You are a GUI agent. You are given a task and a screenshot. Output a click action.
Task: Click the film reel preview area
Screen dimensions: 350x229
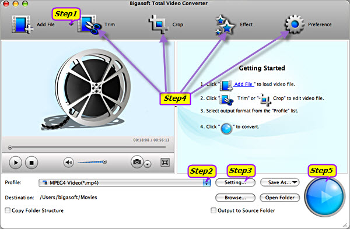(88, 89)
